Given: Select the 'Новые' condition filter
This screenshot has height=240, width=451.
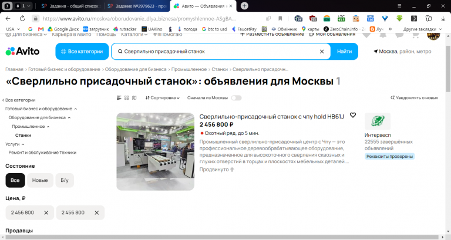Looking at the screenshot, I should point(40,180).
